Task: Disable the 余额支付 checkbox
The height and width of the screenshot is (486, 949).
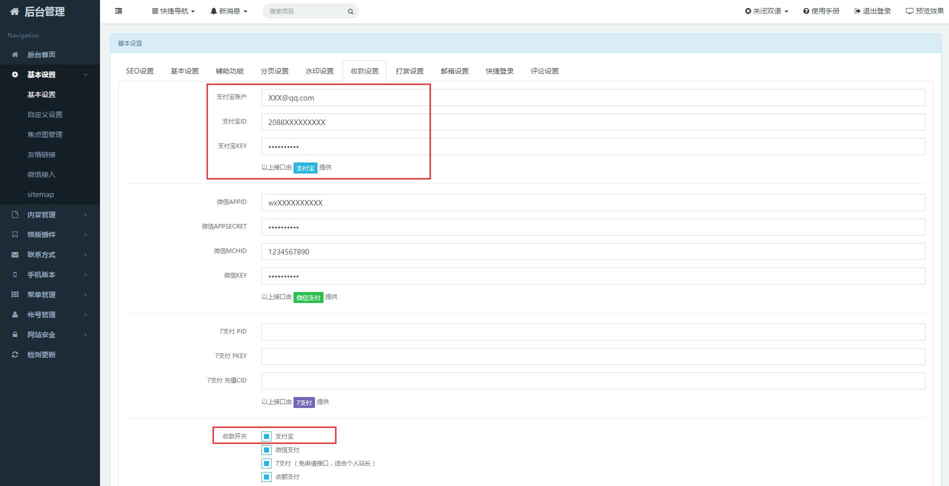Action: click(266, 477)
